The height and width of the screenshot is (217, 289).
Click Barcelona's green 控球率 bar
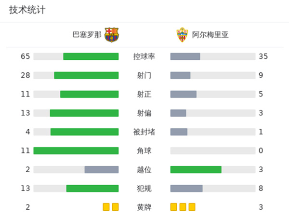91,56
